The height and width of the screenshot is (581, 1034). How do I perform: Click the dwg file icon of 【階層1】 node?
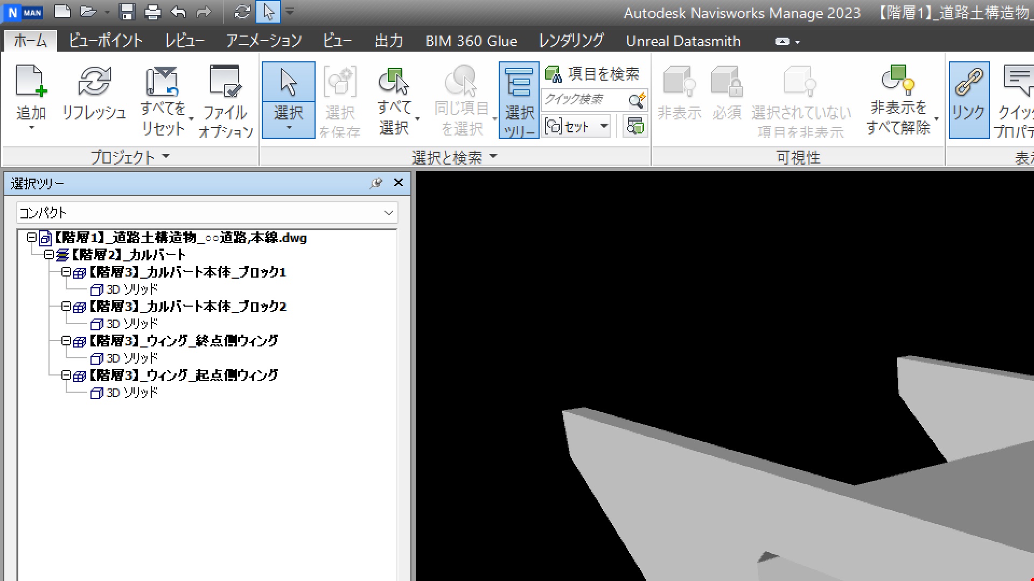coord(46,238)
